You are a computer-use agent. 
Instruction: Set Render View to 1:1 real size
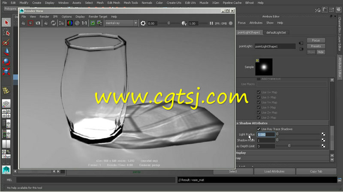point(84,23)
